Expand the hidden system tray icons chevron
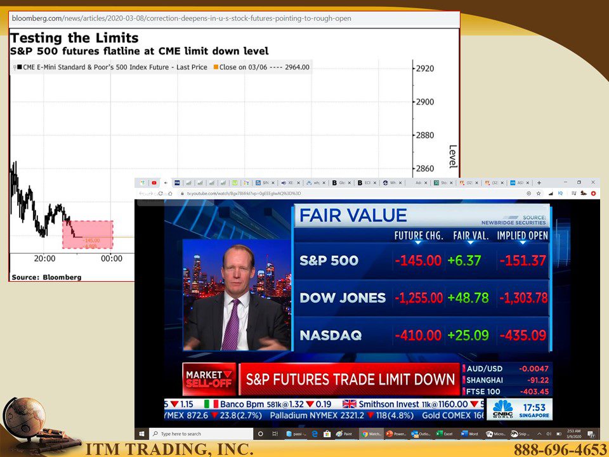This screenshot has width=609, height=457. [539, 434]
